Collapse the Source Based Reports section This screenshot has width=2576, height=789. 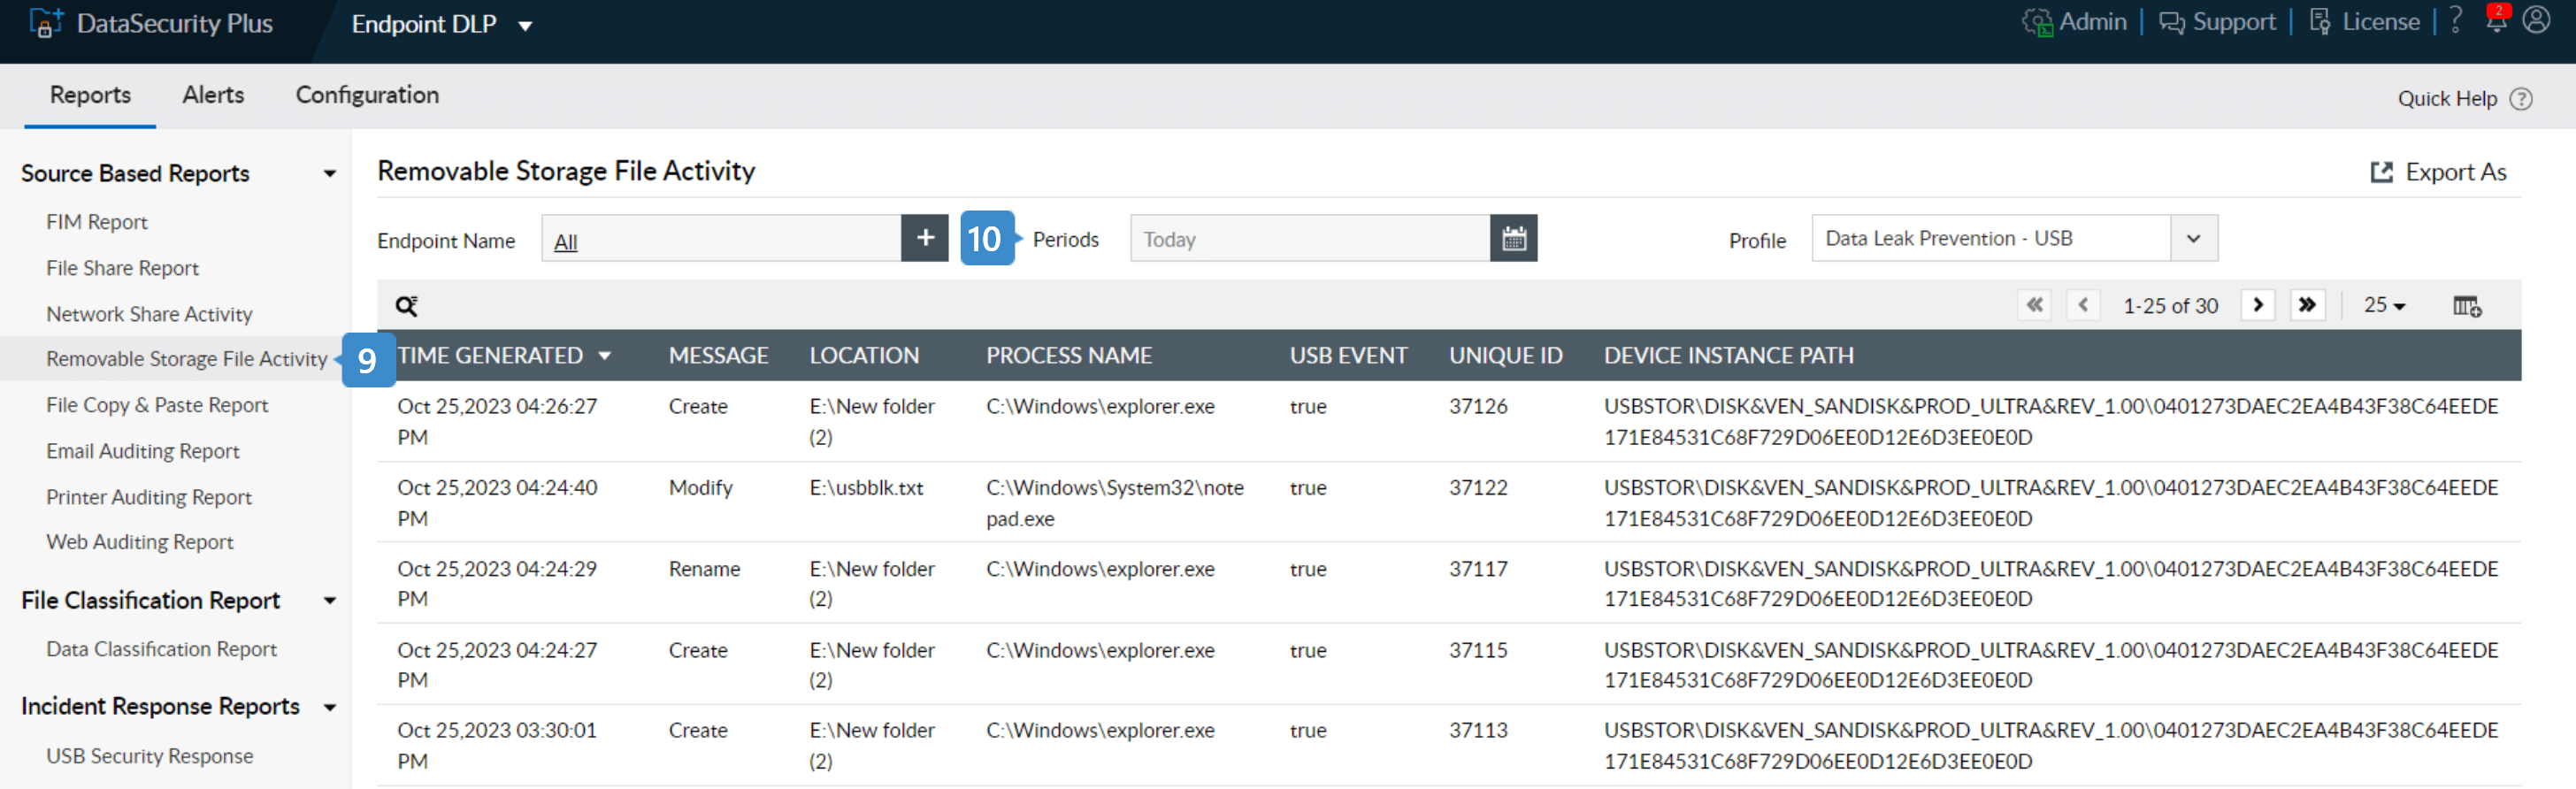click(329, 174)
